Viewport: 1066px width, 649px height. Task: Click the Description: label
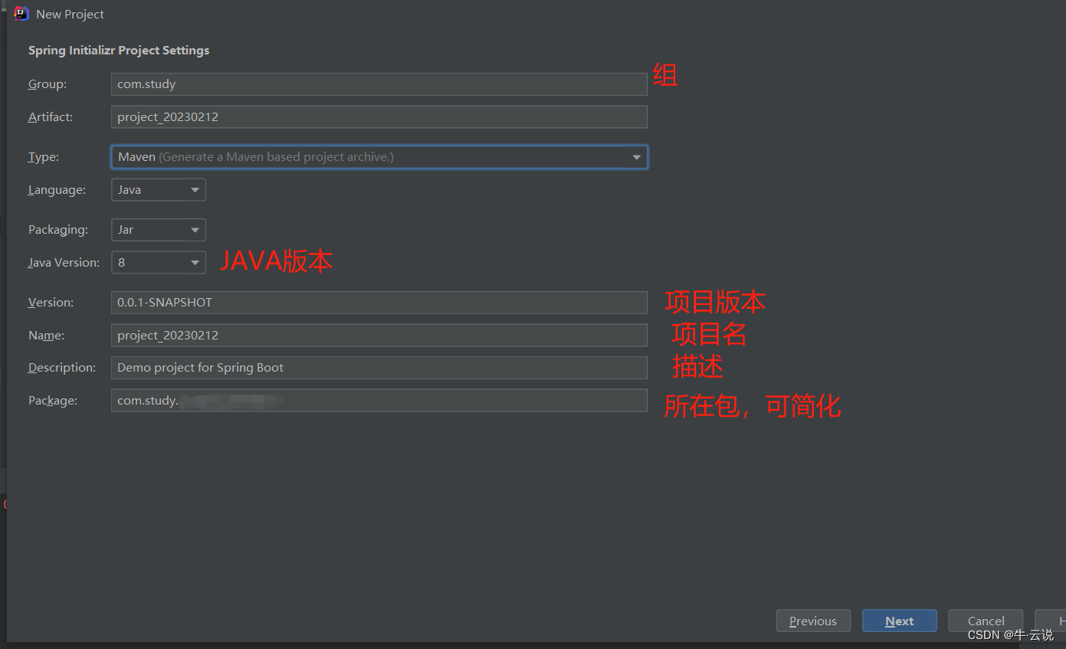(62, 368)
